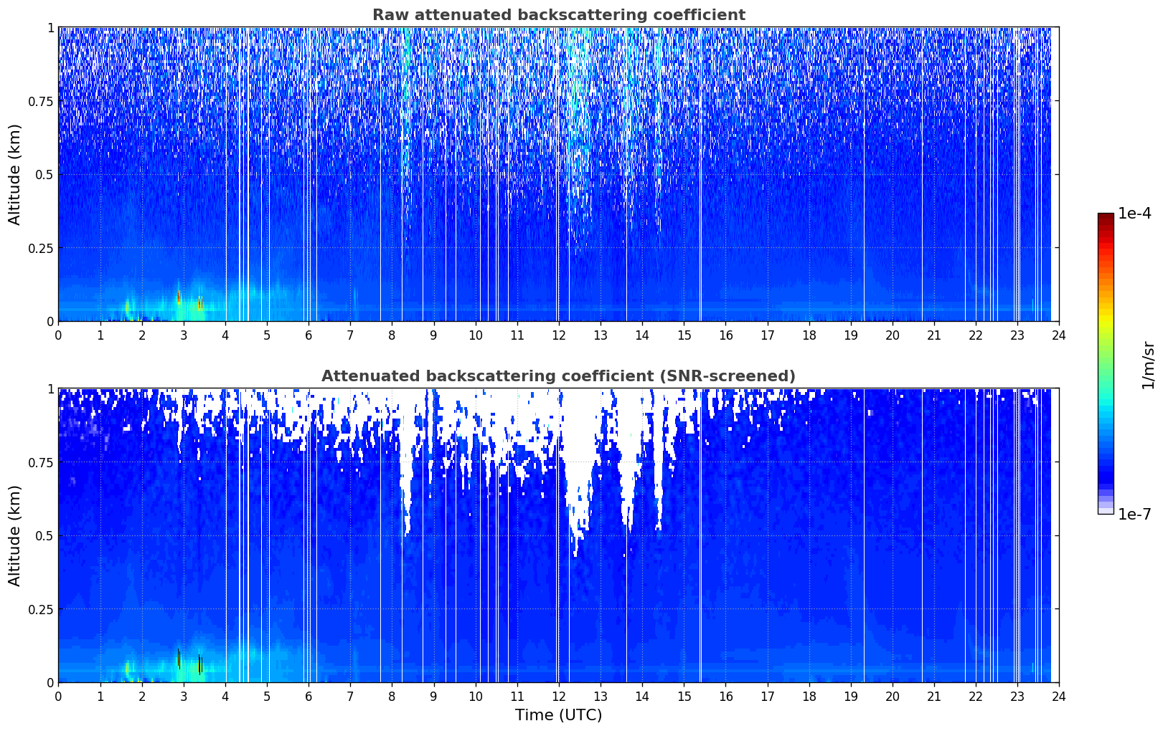Click the 'Time (UTC)' axis label
The width and height of the screenshot is (1163, 731).
click(558, 715)
